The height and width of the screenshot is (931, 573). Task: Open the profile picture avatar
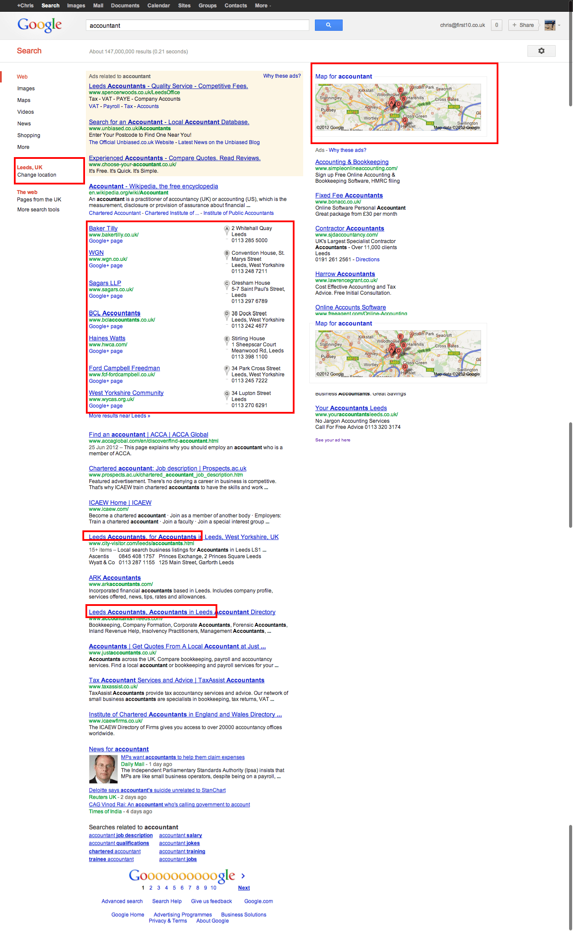pos(550,25)
